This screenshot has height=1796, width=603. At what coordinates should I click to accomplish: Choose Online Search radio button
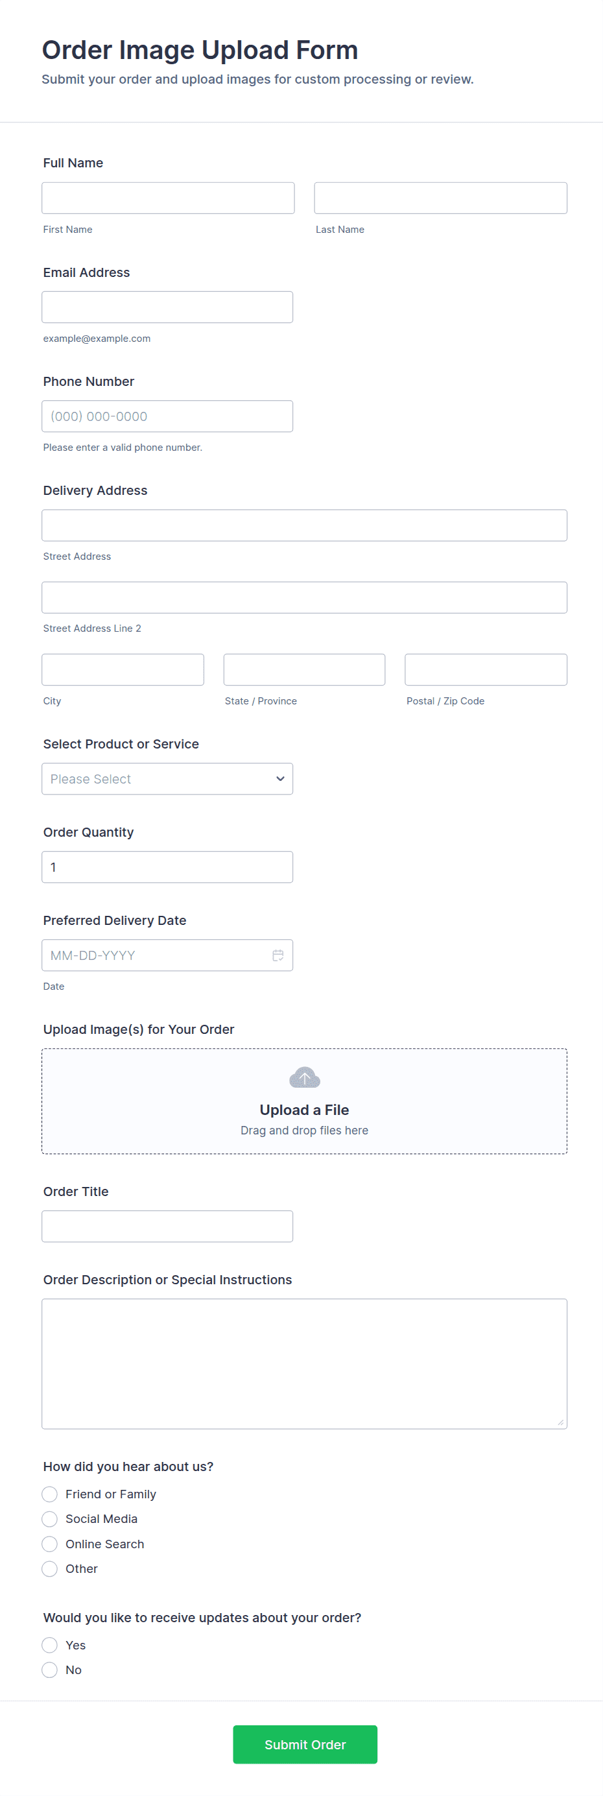click(x=49, y=1544)
